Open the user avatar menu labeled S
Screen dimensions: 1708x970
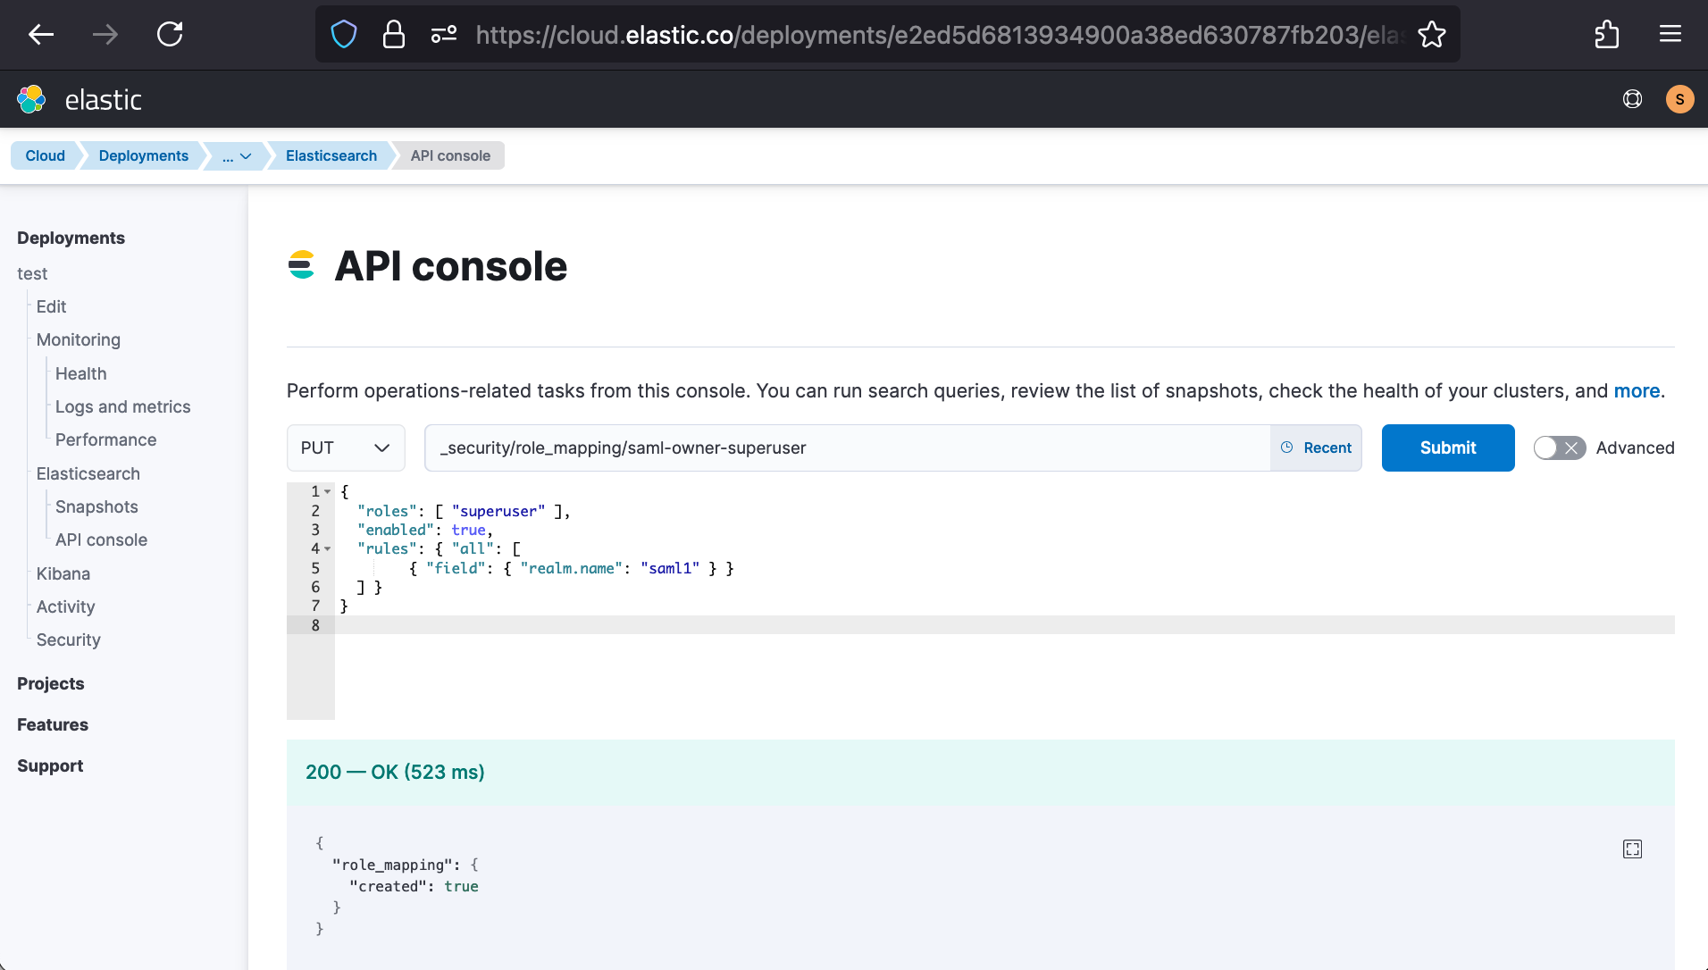pyautogui.click(x=1680, y=99)
